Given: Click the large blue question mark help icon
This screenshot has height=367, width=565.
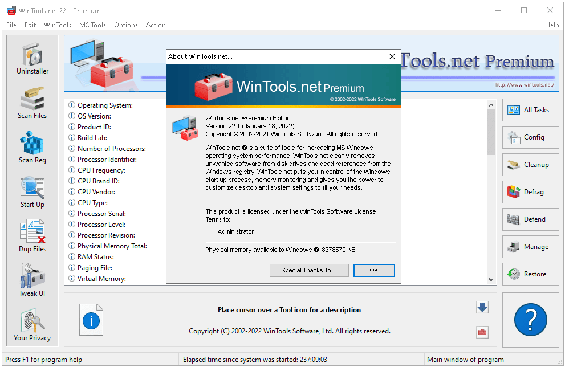Looking at the screenshot, I should tap(530, 320).
